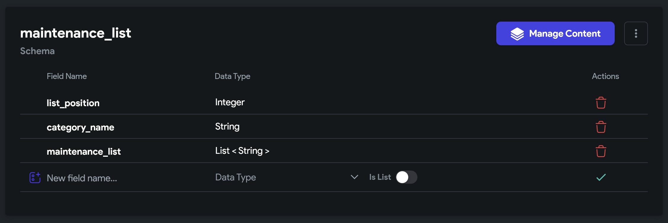The width and height of the screenshot is (668, 223).
Task: Click the List < String > data type
Action: (x=242, y=151)
